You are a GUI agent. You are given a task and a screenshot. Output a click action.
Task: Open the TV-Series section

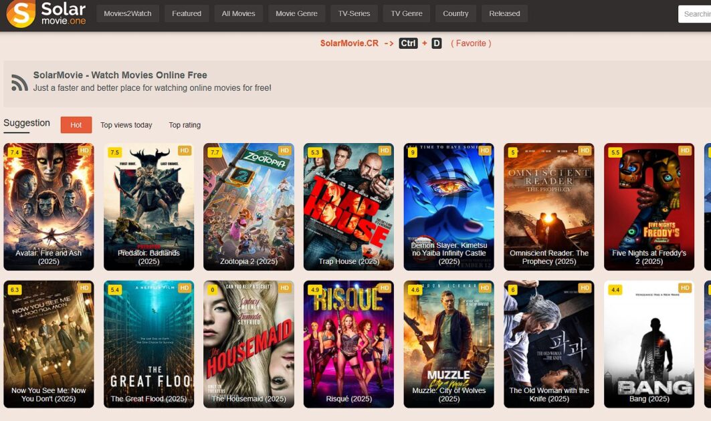[x=354, y=13]
